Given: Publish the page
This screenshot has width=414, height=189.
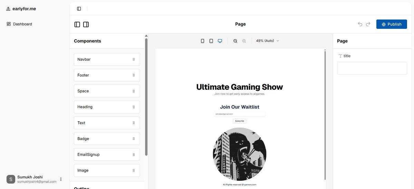Looking at the screenshot, I should click(x=392, y=24).
